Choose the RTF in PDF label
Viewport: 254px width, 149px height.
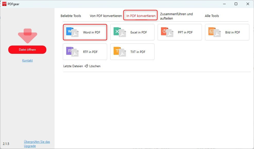coord(90,52)
